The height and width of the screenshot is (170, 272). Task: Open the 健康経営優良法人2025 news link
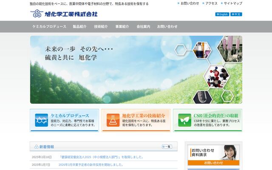tap(102, 157)
